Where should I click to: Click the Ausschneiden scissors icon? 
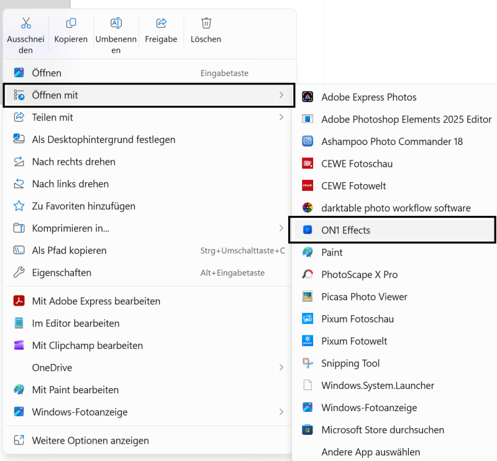click(x=25, y=24)
